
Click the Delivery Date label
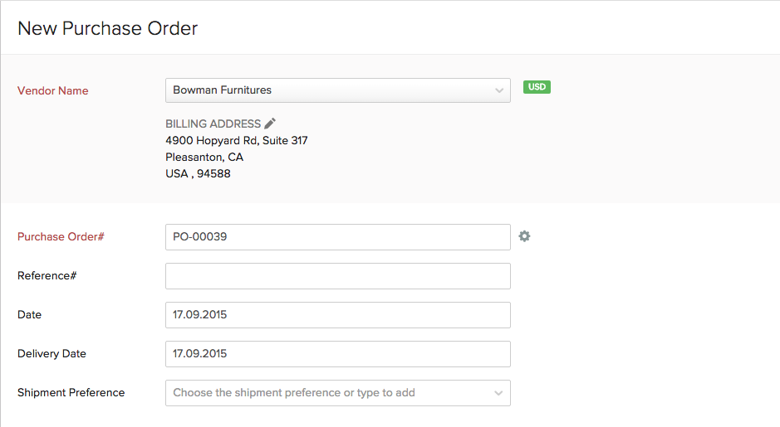(x=52, y=354)
